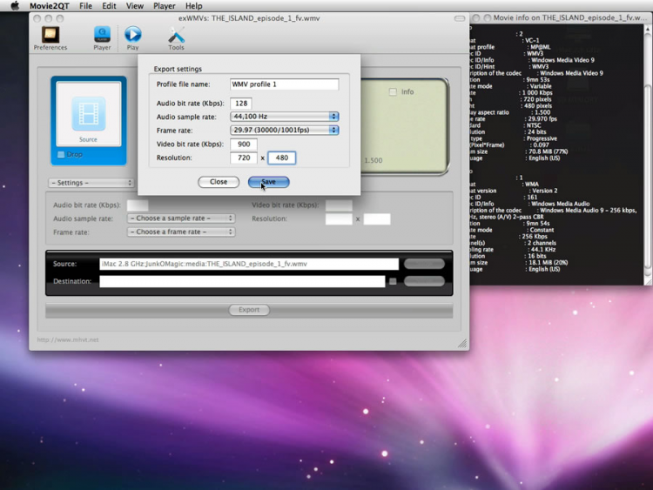The image size is (653, 490).
Task: Expand the Frame rate 29.97 dropdown
Action: 284,131
